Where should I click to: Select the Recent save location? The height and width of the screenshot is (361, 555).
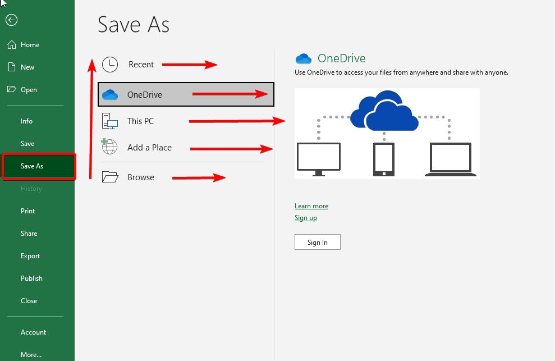click(x=186, y=65)
